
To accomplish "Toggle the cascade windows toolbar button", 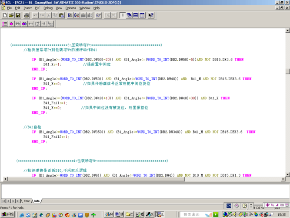I will tap(129, 15).
